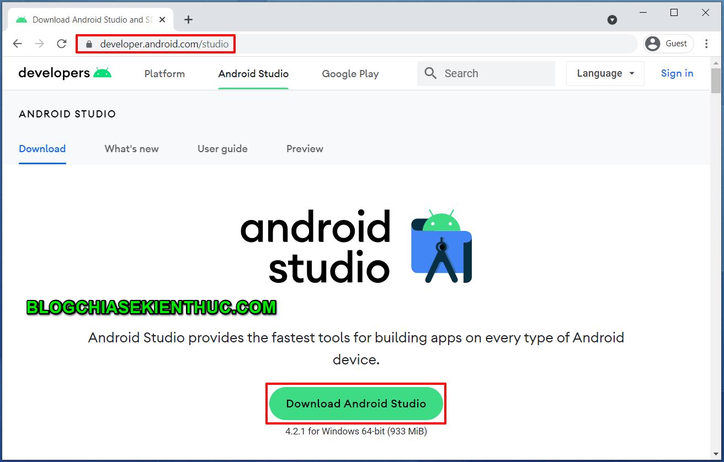Click the address bar URL

coord(164,44)
